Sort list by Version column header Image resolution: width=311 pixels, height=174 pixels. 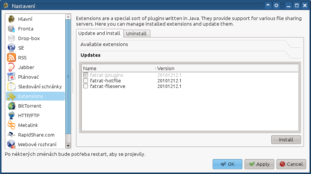166,68
